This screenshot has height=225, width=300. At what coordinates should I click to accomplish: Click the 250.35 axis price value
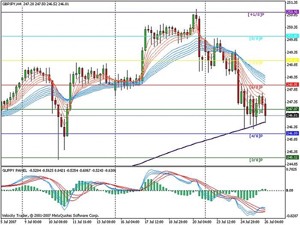pos(292,27)
